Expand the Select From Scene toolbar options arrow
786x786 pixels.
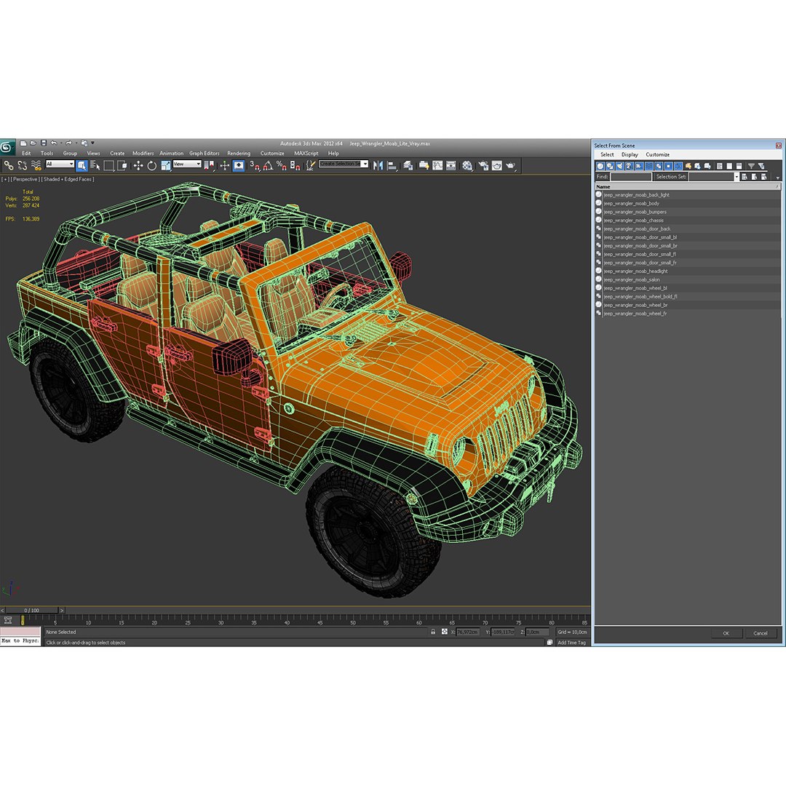tap(777, 178)
